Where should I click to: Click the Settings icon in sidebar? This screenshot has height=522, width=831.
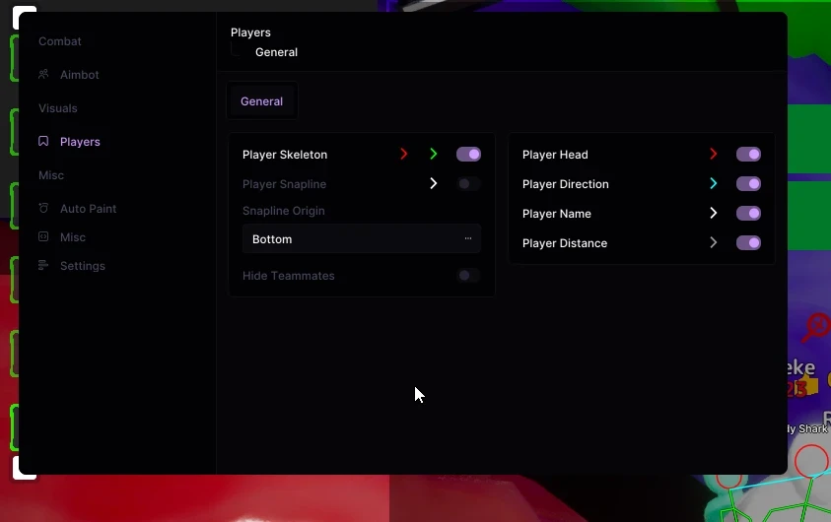[43, 265]
